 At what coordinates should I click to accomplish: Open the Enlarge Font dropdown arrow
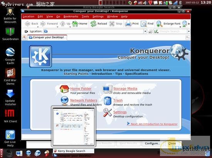pos(180,27)
